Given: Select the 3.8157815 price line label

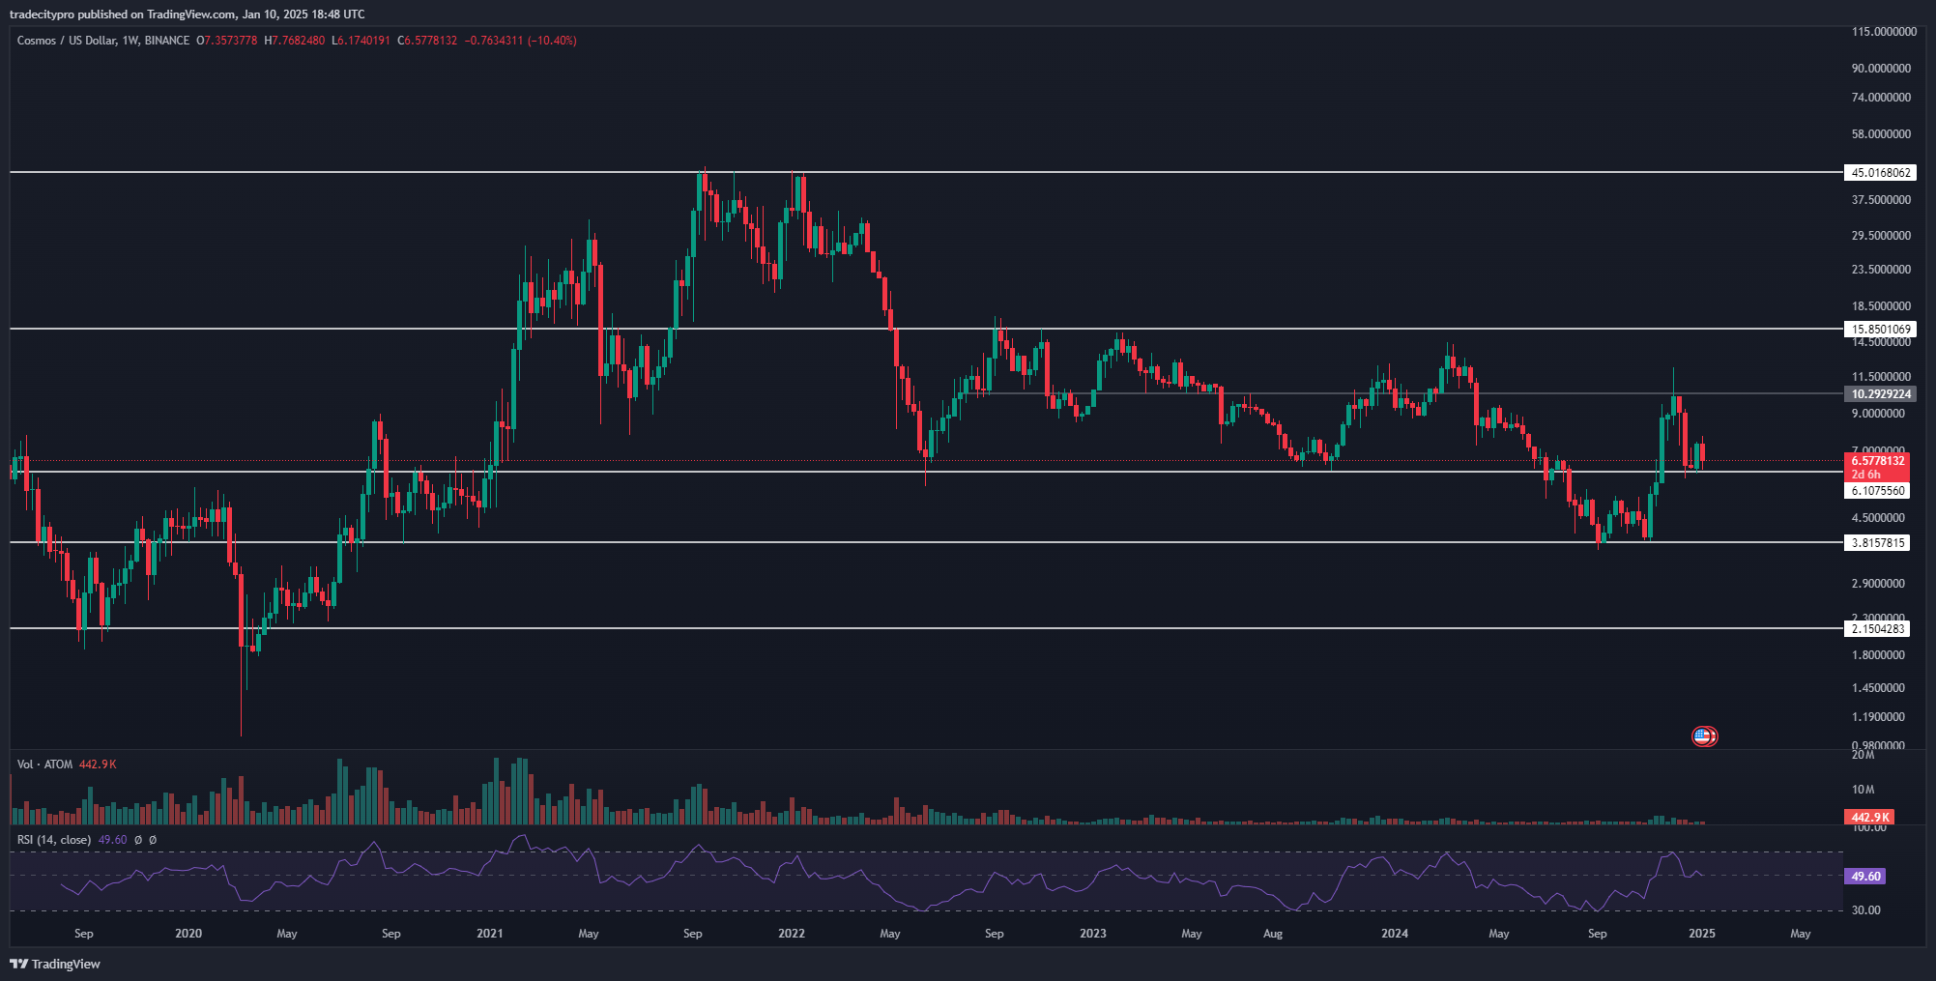Looking at the screenshot, I should tap(1878, 543).
